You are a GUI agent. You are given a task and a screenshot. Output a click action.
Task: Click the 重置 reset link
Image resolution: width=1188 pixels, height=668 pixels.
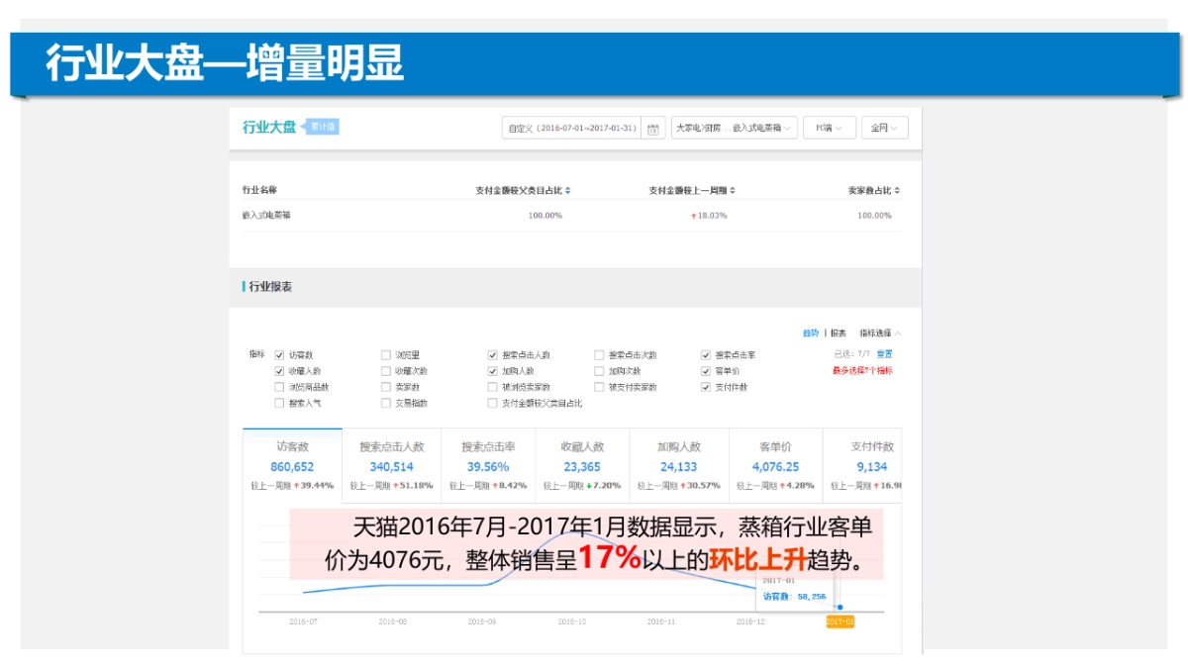886,354
